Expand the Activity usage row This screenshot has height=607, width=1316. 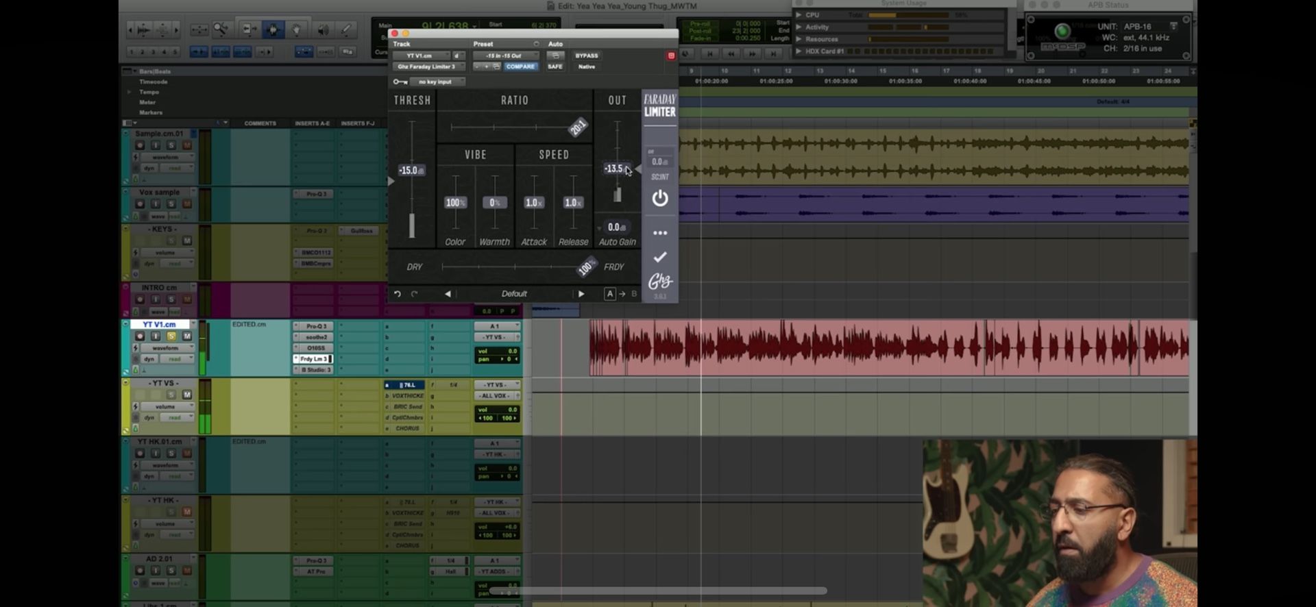click(x=799, y=27)
